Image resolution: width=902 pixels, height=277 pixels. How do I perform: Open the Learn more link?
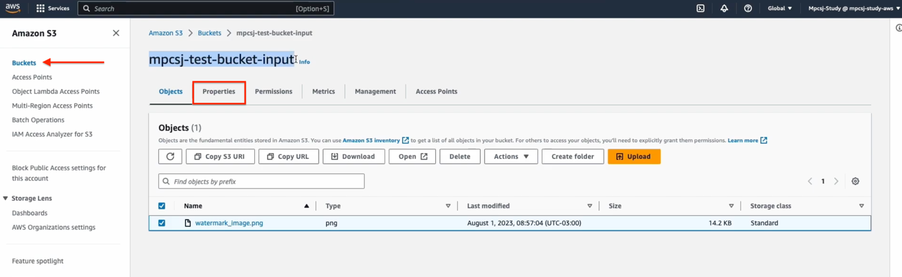pyautogui.click(x=747, y=140)
